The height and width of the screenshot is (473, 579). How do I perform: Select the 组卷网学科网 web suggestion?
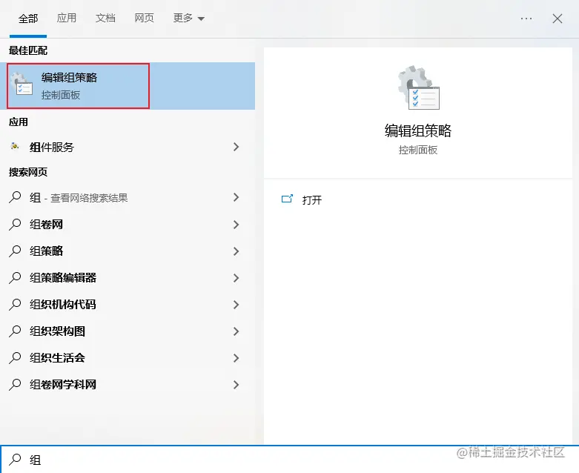point(63,384)
